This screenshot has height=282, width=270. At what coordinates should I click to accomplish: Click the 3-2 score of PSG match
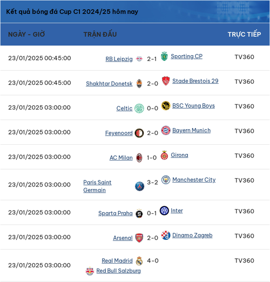click(x=152, y=182)
